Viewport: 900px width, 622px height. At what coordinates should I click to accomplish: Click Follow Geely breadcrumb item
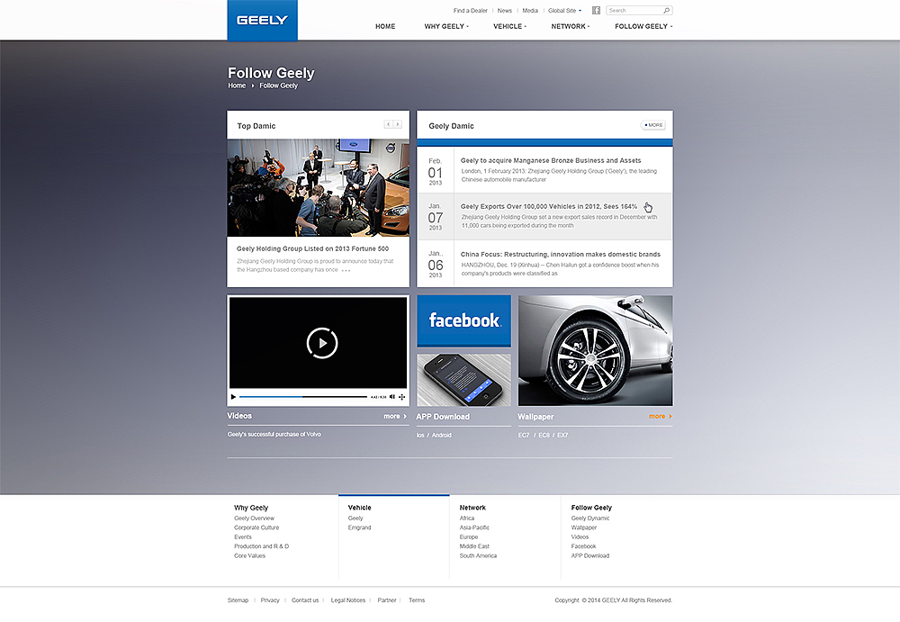tap(278, 86)
